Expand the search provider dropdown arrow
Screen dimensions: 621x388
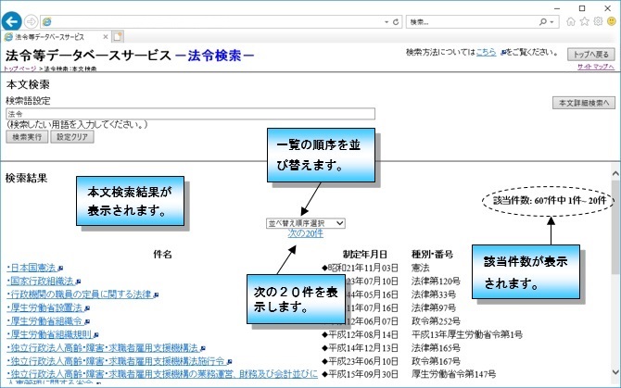pyautogui.click(x=552, y=20)
